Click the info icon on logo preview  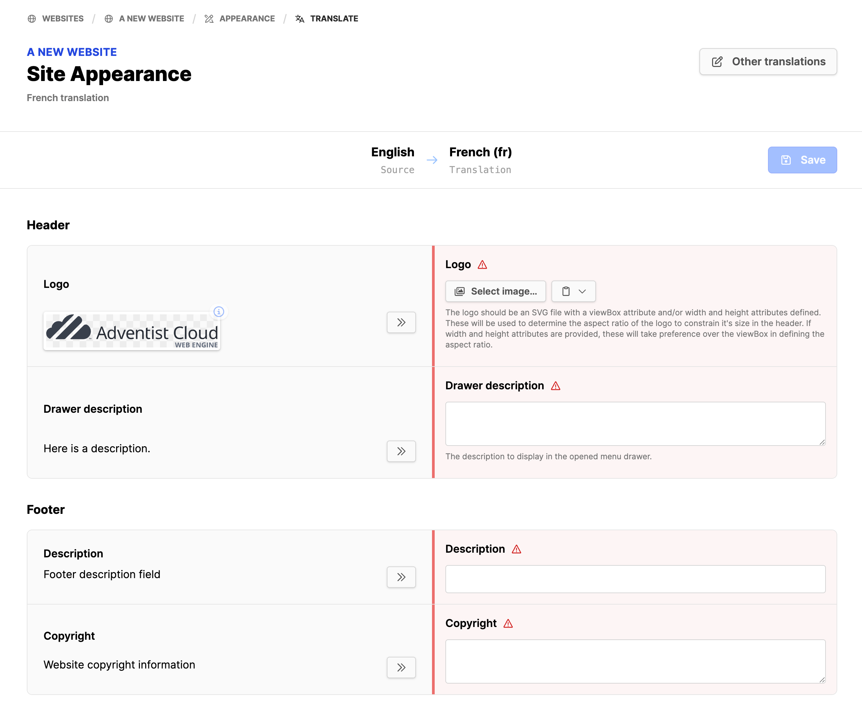coord(219,312)
